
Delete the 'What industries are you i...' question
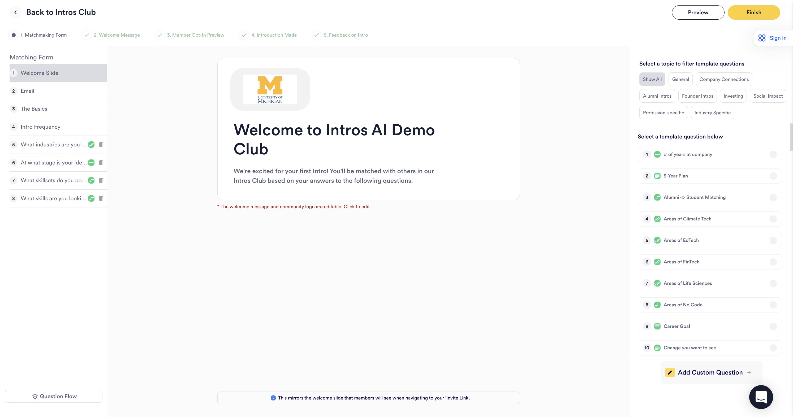click(x=101, y=145)
